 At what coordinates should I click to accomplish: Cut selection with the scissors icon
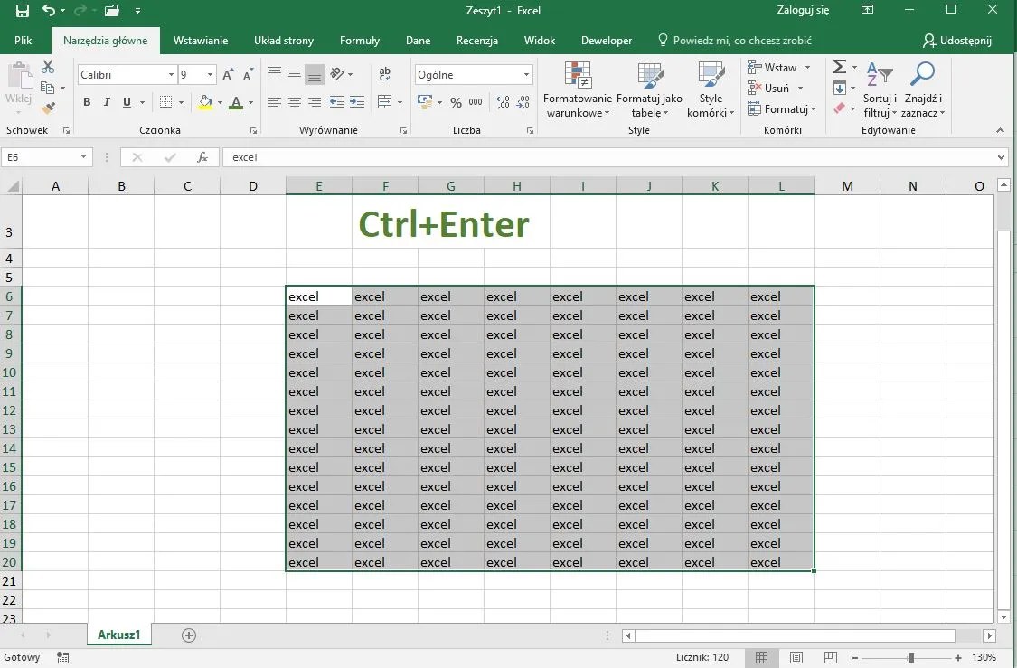(x=47, y=67)
